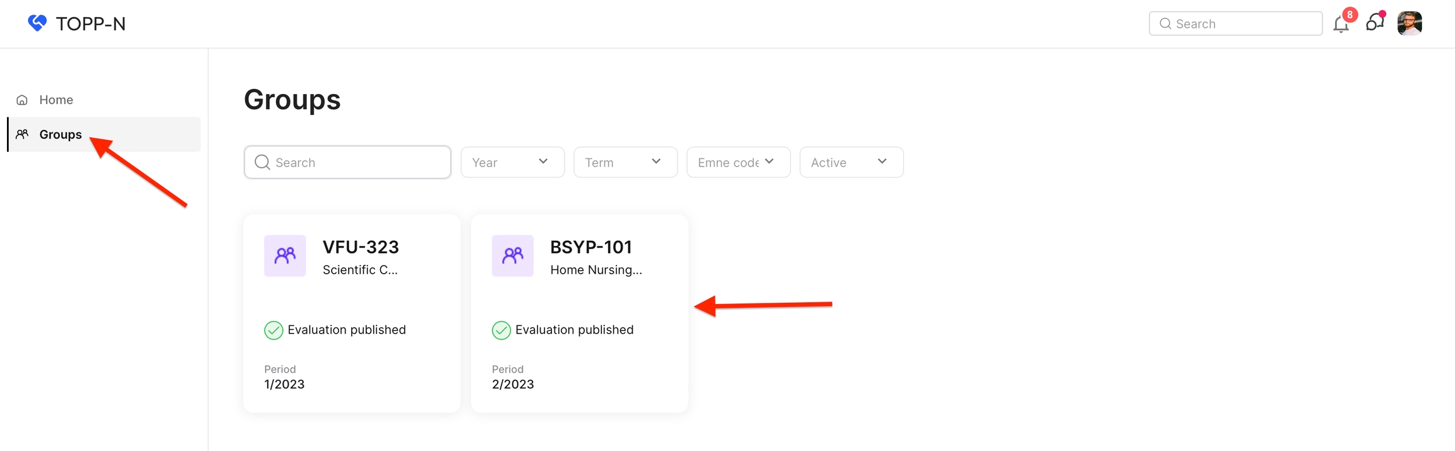Image resolution: width=1455 pixels, height=451 pixels.
Task: Expand the Year filter dropdown
Action: [x=512, y=162]
